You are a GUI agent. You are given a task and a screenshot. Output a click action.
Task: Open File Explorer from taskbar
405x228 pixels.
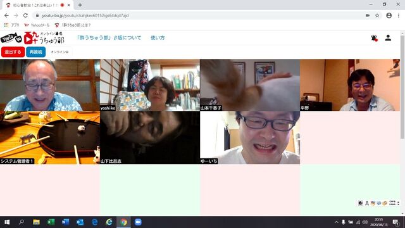36,222
